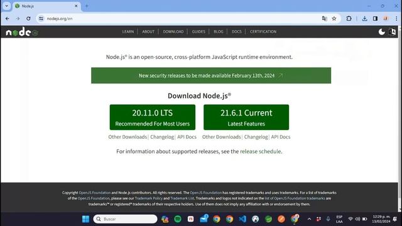Open the taskbar clock and date
This screenshot has width=402, height=226.
tap(381, 219)
